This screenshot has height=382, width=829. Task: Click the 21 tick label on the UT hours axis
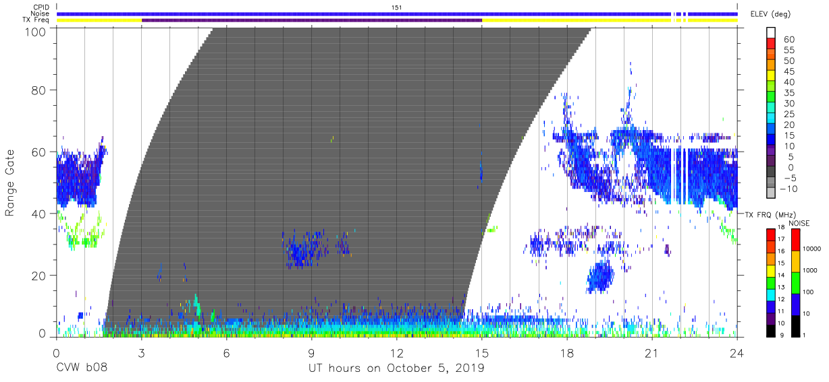click(x=652, y=352)
